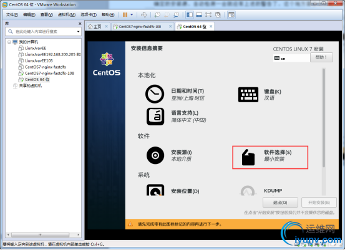The height and width of the screenshot is (250, 345).
Task: Click the 退出(Q) button
Action: [280, 202]
